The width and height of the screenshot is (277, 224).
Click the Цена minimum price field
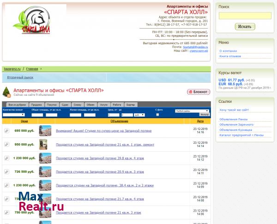pyautogui.click(x=114, y=115)
